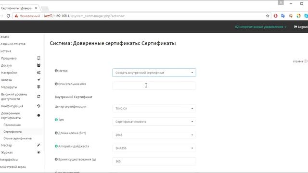308x173 pixels.
Task: Open a new browser tab
Action: [45, 9]
